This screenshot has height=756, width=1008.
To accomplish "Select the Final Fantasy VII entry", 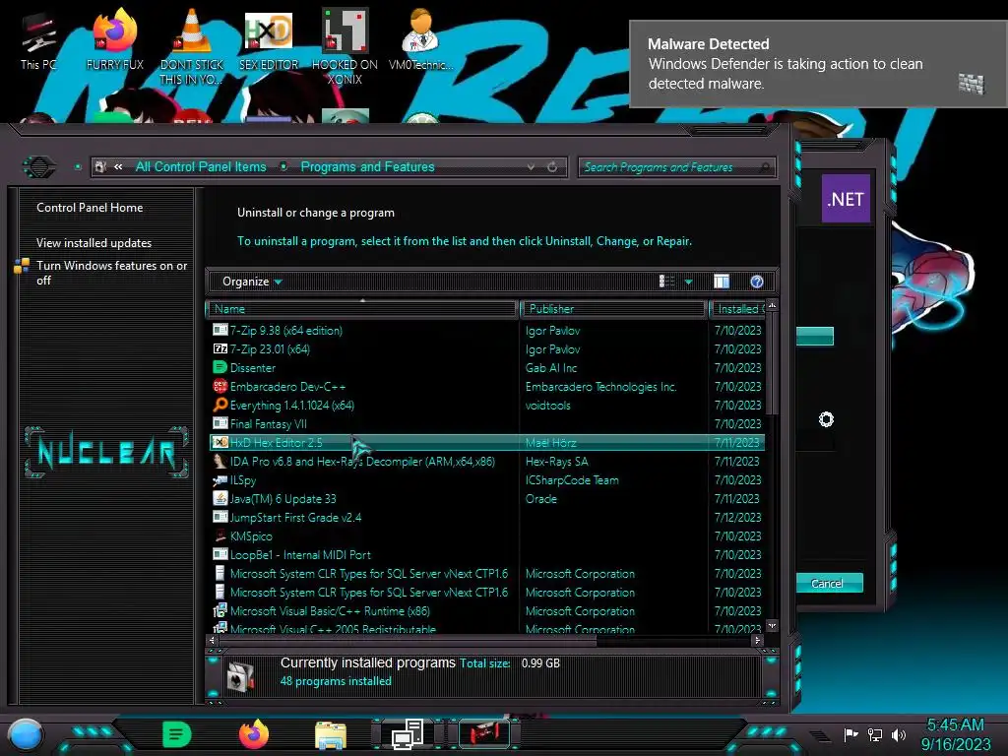I will pyautogui.click(x=486, y=423).
